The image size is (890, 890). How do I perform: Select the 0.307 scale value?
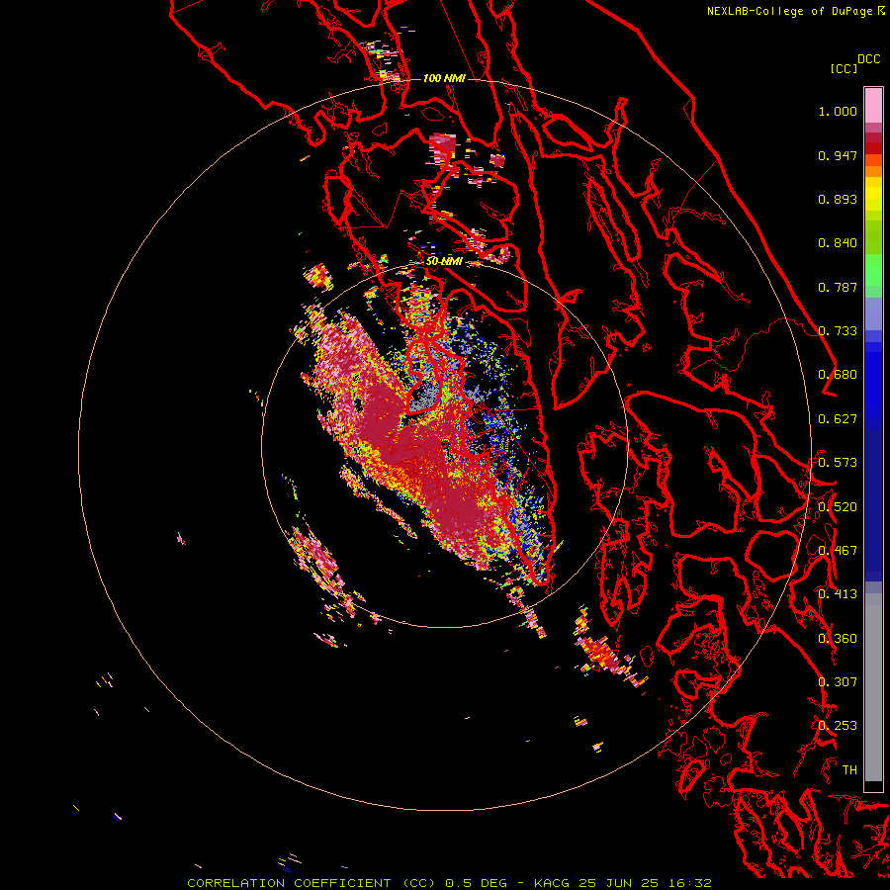838,682
